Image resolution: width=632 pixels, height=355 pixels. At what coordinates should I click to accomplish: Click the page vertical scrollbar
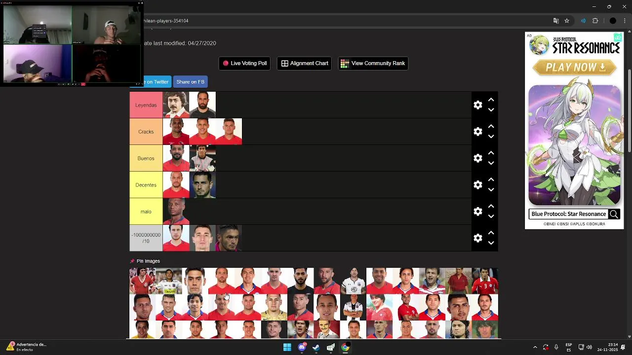click(x=629, y=111)
